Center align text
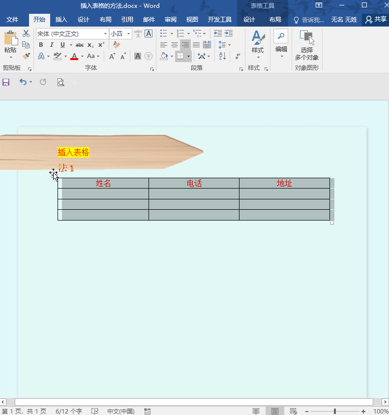This screenshot has height=415, width=389. 175,45
